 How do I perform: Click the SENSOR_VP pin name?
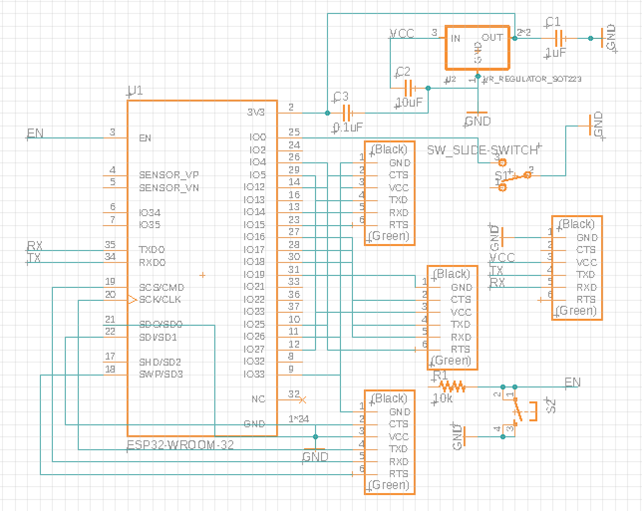click(x=169, y=175)
